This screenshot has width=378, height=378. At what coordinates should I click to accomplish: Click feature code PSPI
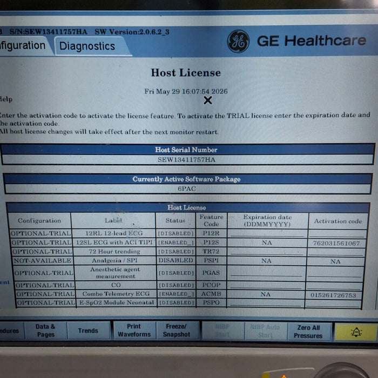[211, 260]
